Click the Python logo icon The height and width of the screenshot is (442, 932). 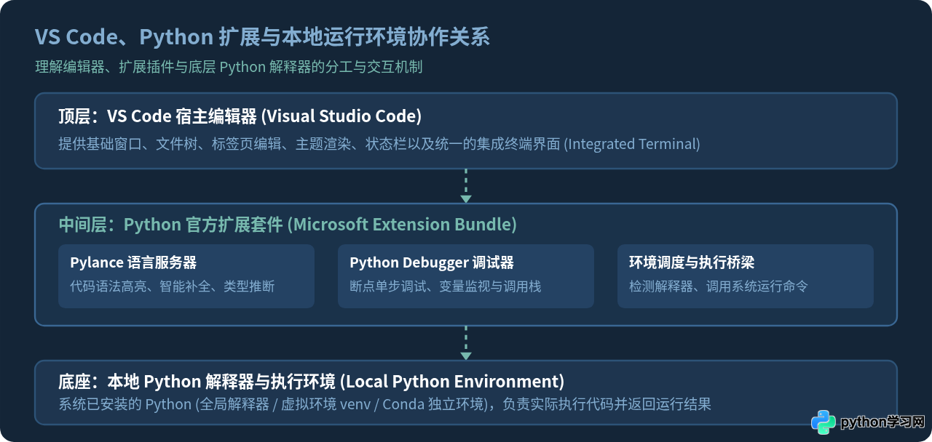pyautogui.click(x=823, y=422)
